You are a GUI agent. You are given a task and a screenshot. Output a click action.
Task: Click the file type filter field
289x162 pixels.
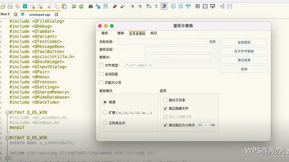172,65
